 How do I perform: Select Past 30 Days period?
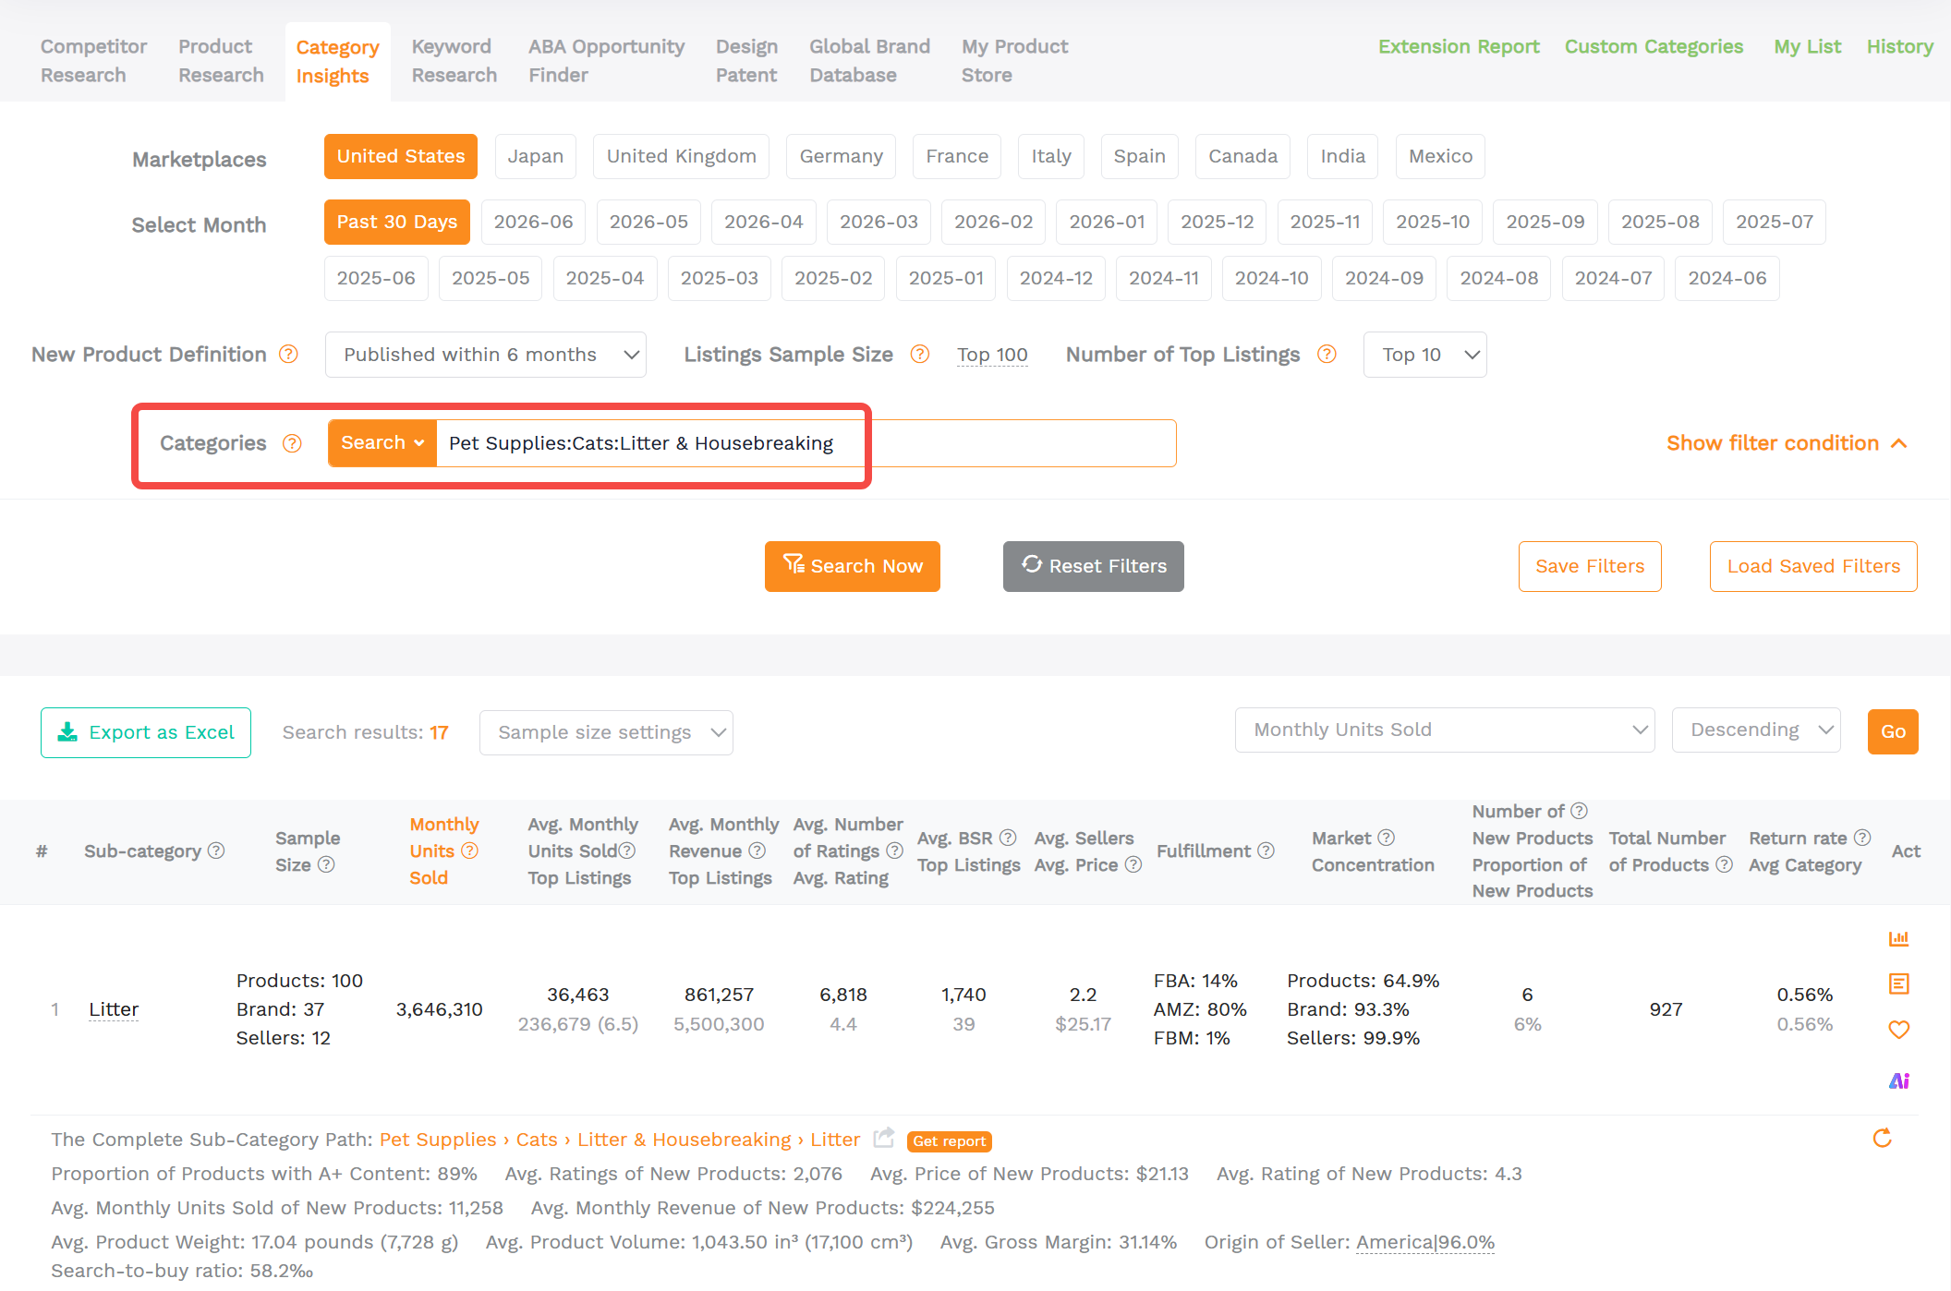point(396,222)
